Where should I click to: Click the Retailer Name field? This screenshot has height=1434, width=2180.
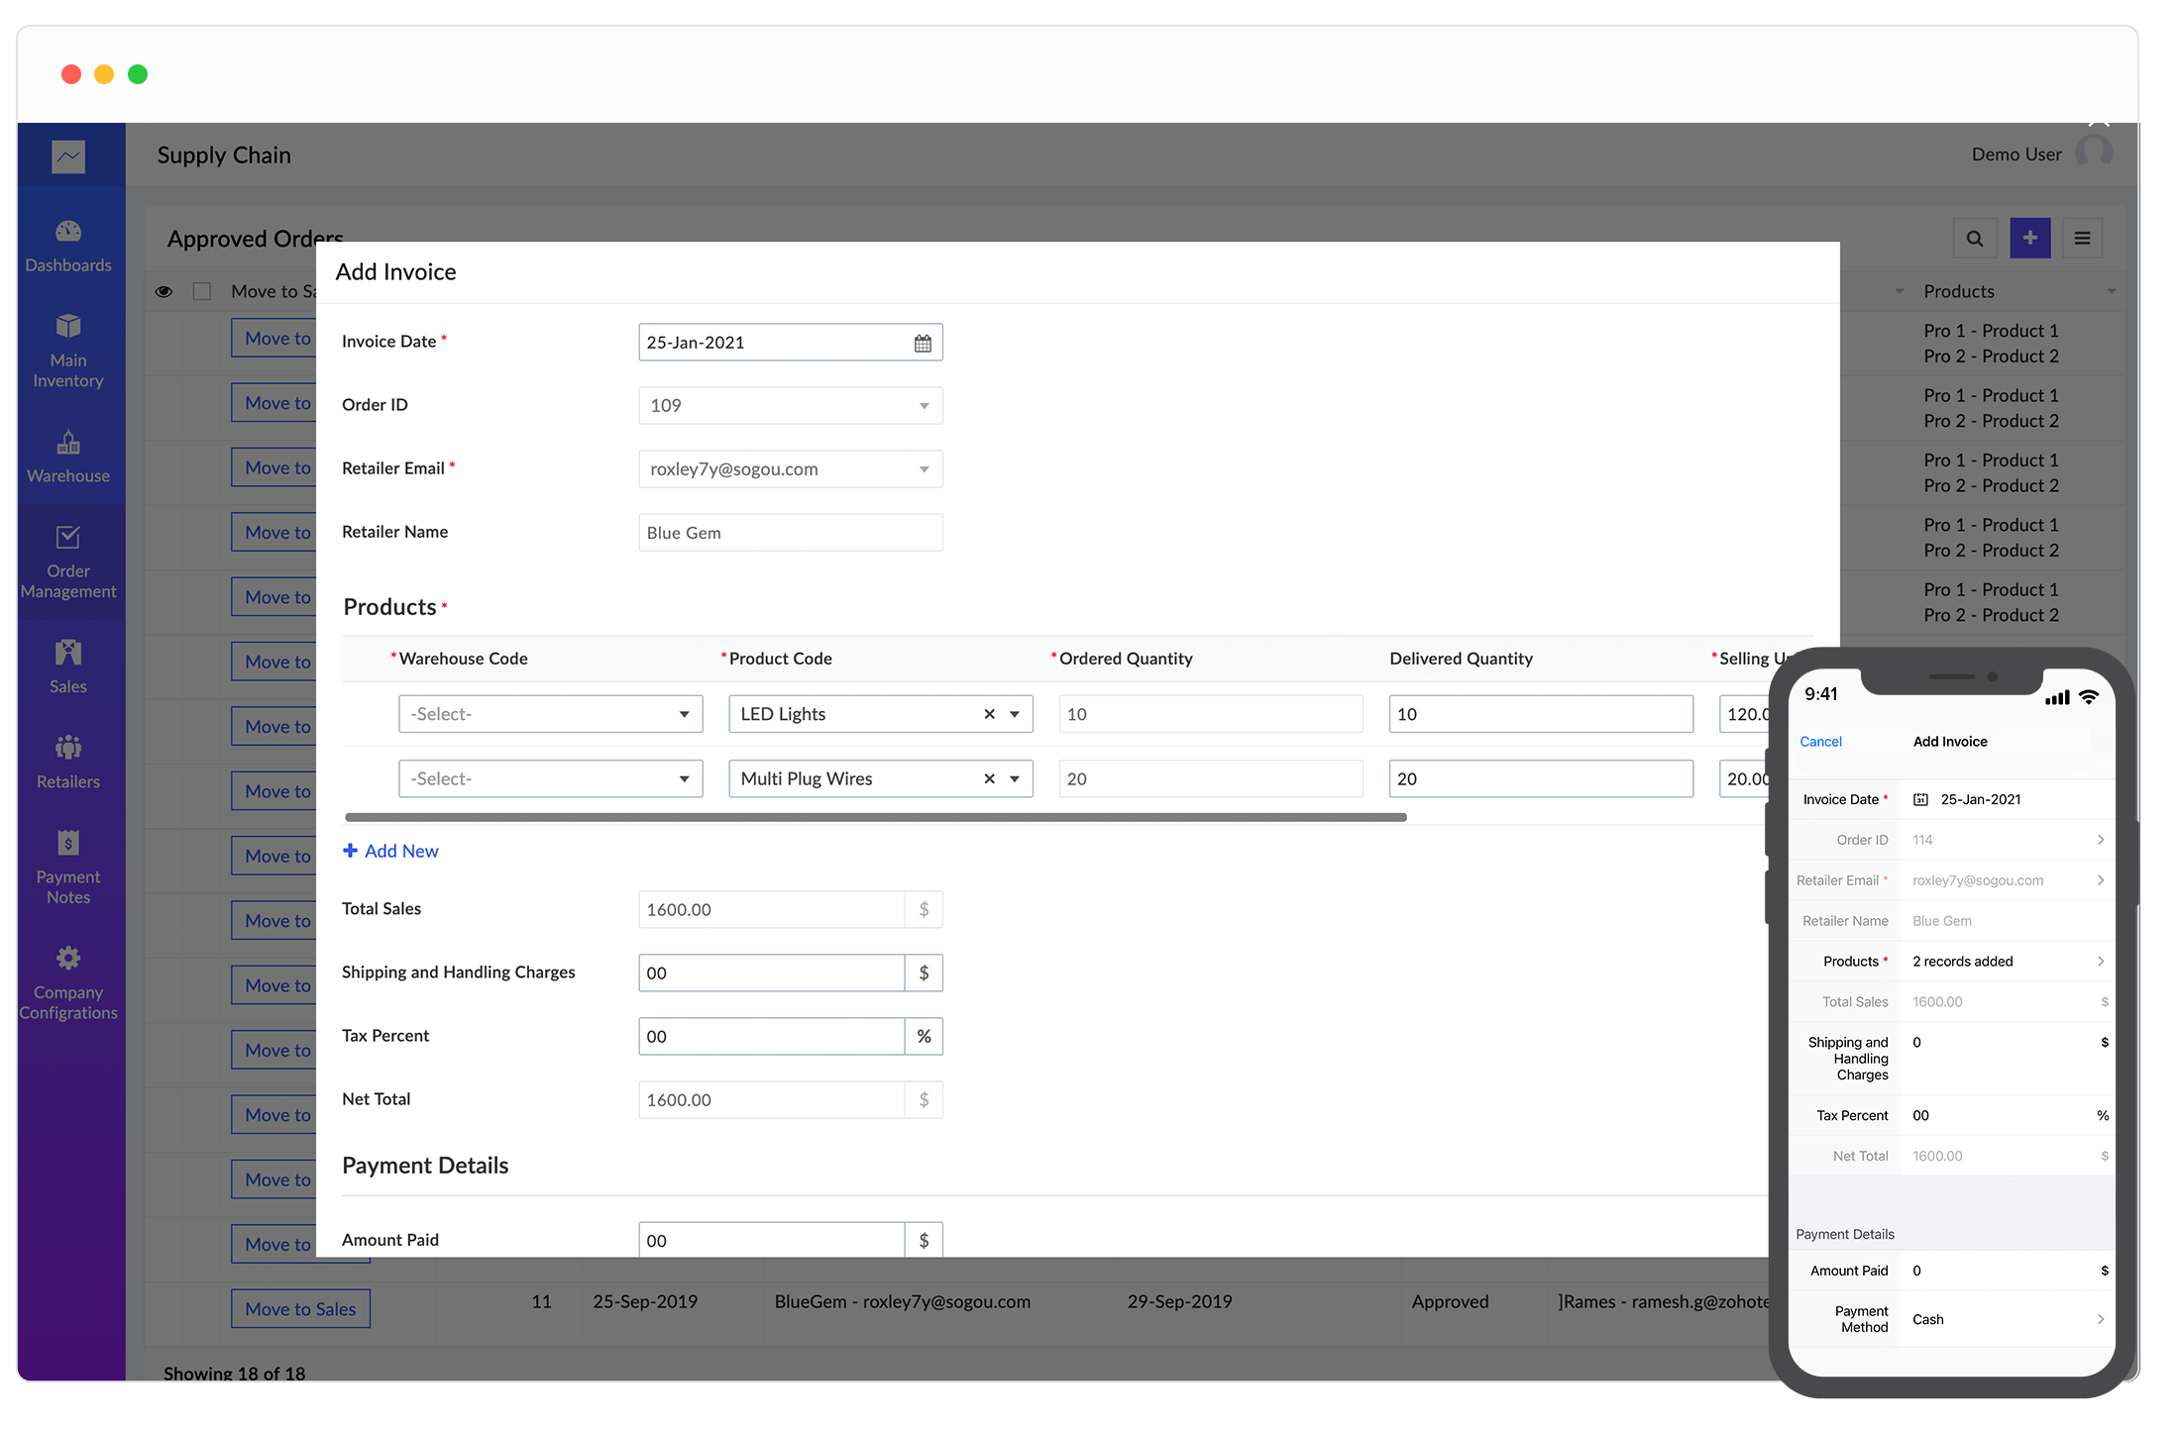791,533
